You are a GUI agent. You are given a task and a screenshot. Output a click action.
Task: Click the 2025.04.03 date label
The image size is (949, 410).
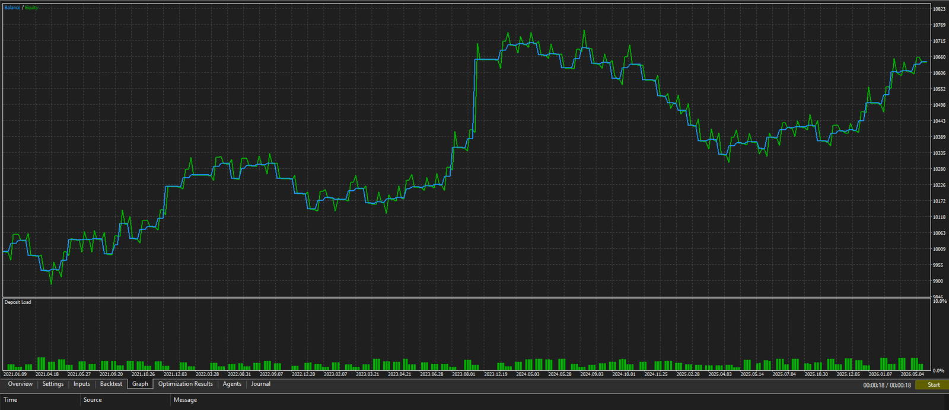720,374
